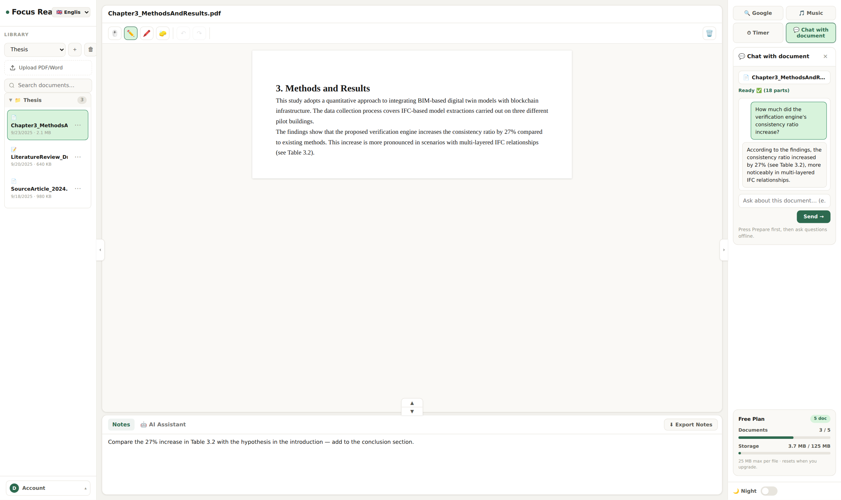Collapse the left sidebar with chevron
Screen dimensions: 841x500
click(x=100, y=250)
